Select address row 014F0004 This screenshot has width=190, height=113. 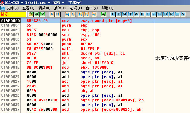[11, 25]
